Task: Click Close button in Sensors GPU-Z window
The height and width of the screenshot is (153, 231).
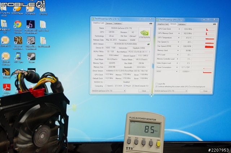Action: (205, 91)
